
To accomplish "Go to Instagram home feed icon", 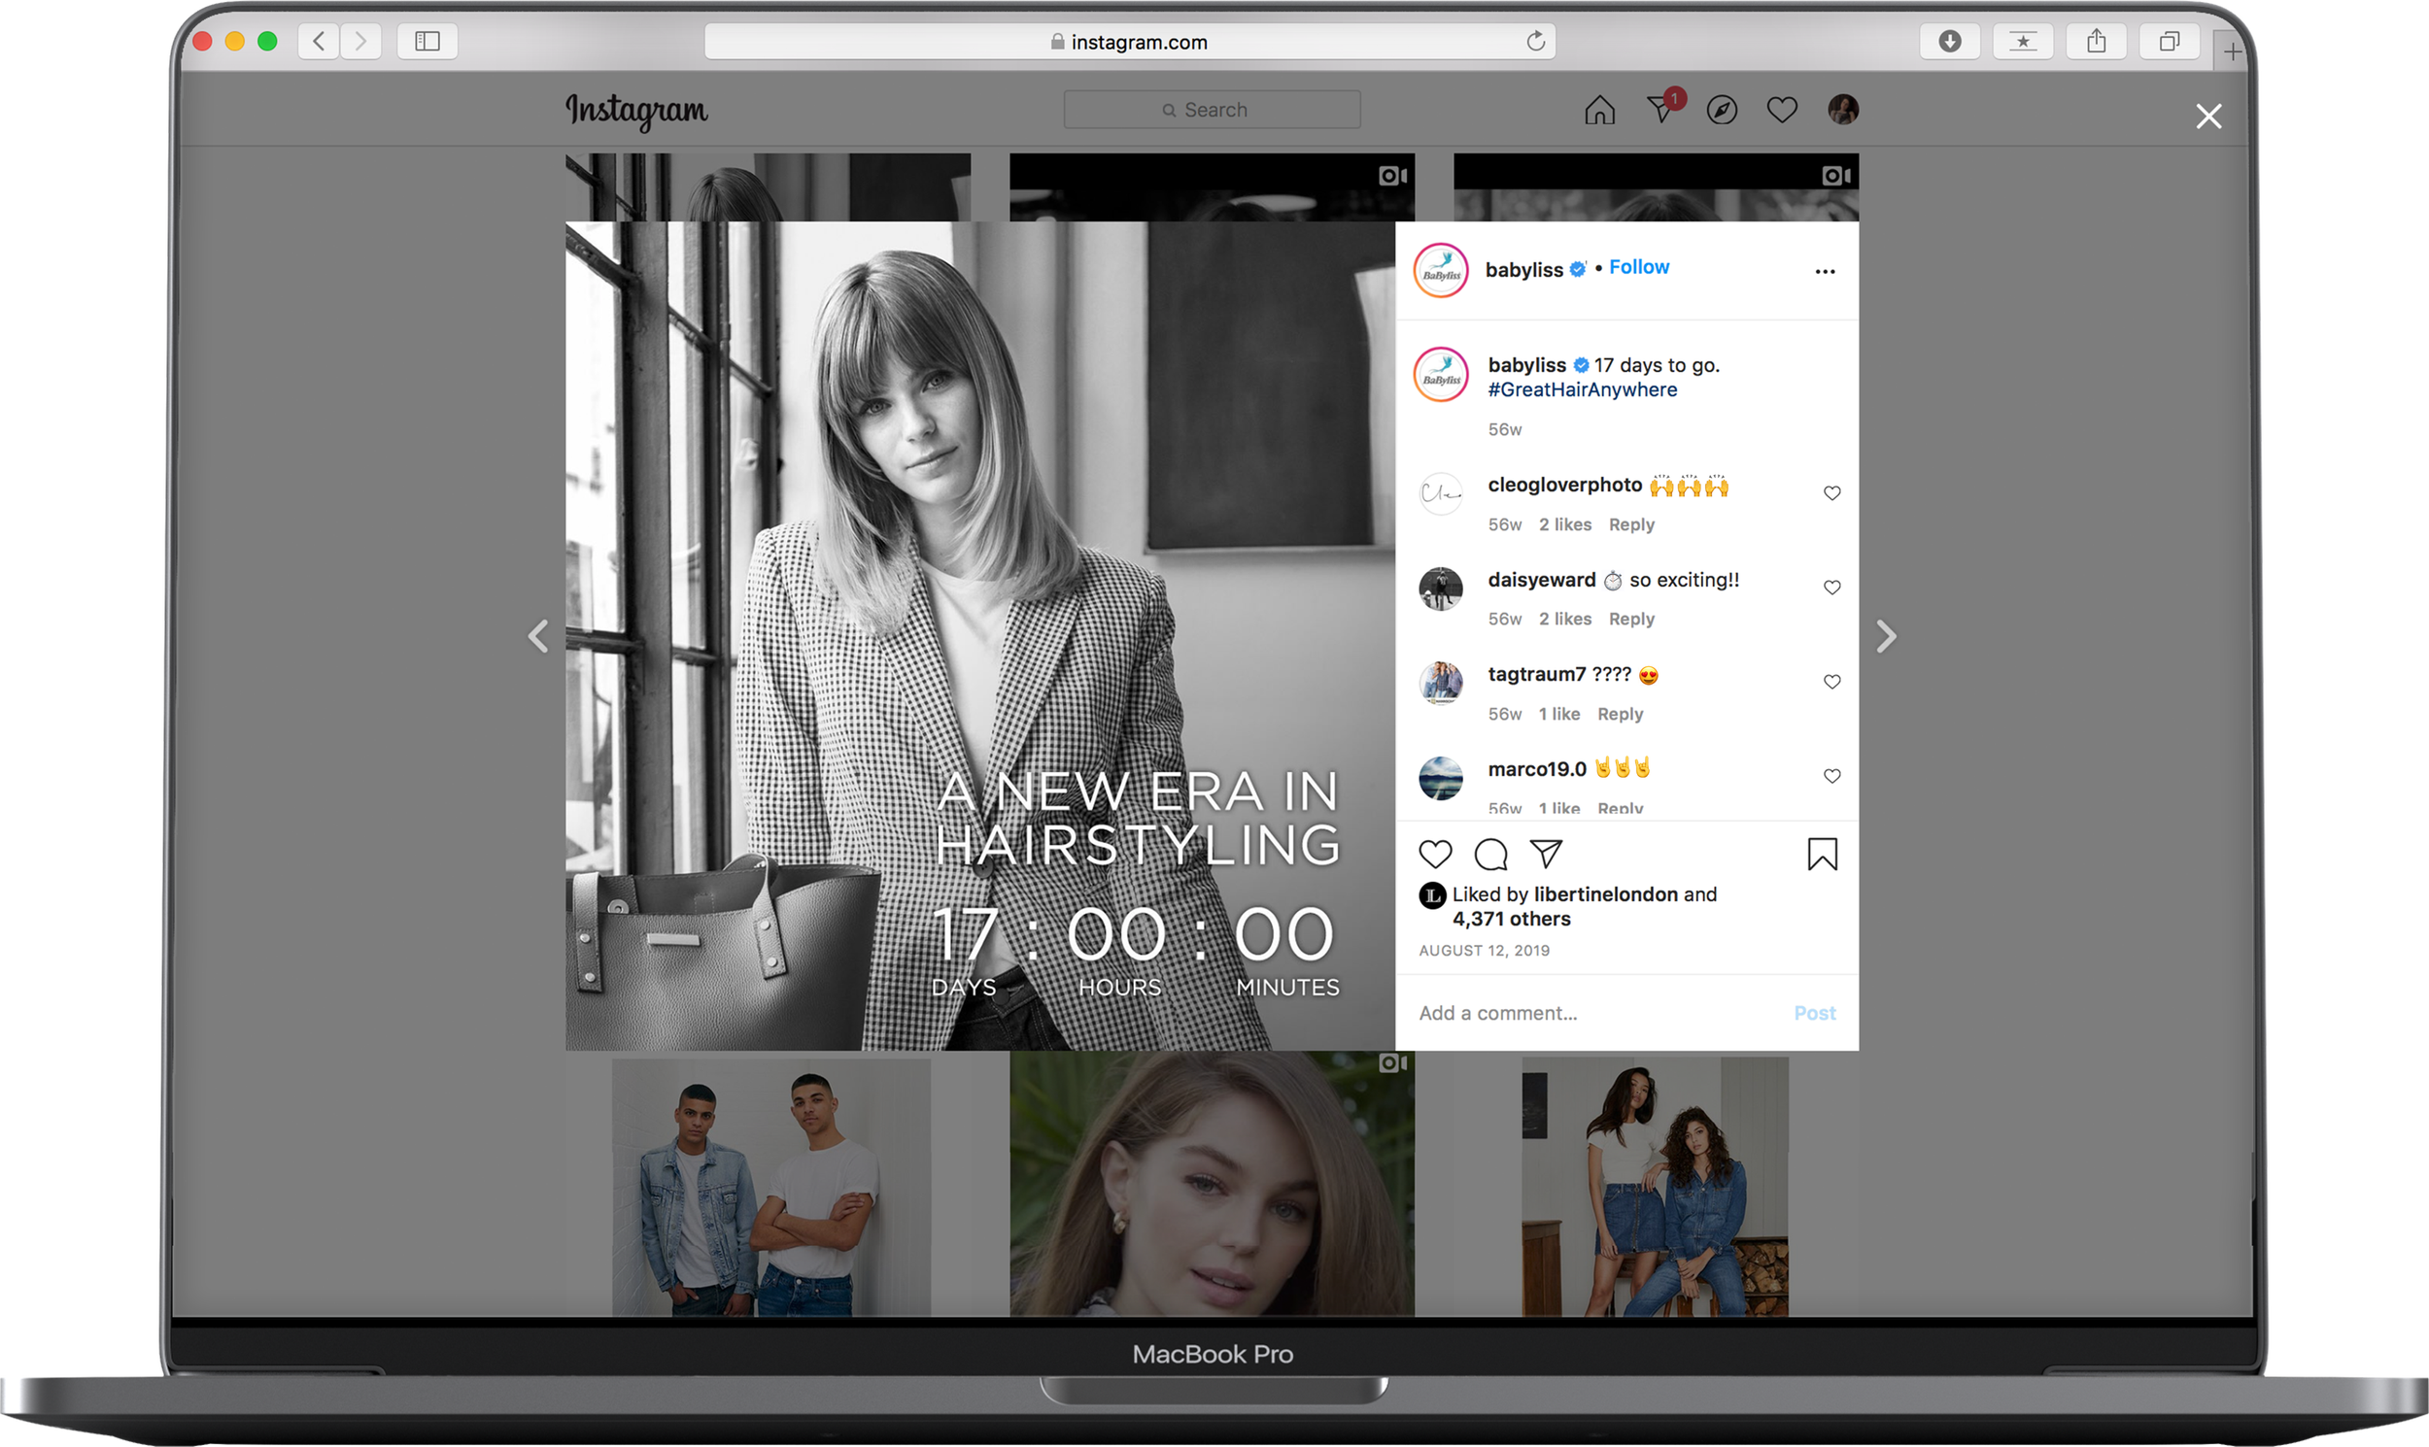I will point(1599,109).
